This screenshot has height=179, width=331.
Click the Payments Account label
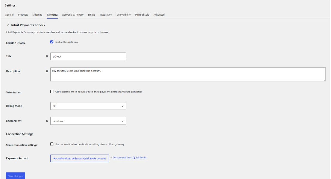pyautogui.click(x=17, y=158)
